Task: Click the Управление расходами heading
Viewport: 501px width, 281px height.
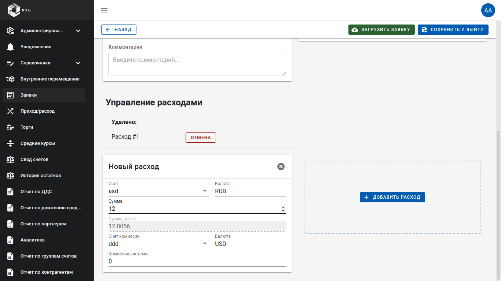Action: pyautogui.click(x=154, y=102)
